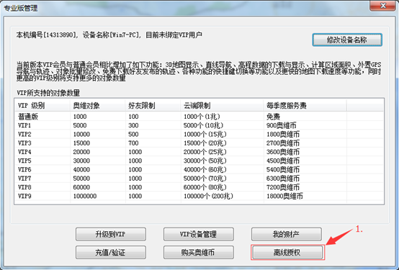Click the 购买奥维币 button
The width and height of the screenshot is (399, 270).
click(x=199, y=253)
